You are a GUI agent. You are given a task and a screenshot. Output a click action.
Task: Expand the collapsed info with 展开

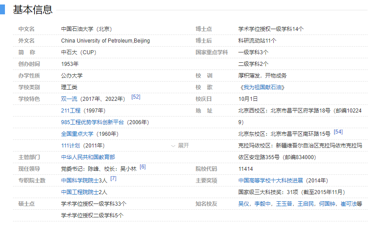180,146
